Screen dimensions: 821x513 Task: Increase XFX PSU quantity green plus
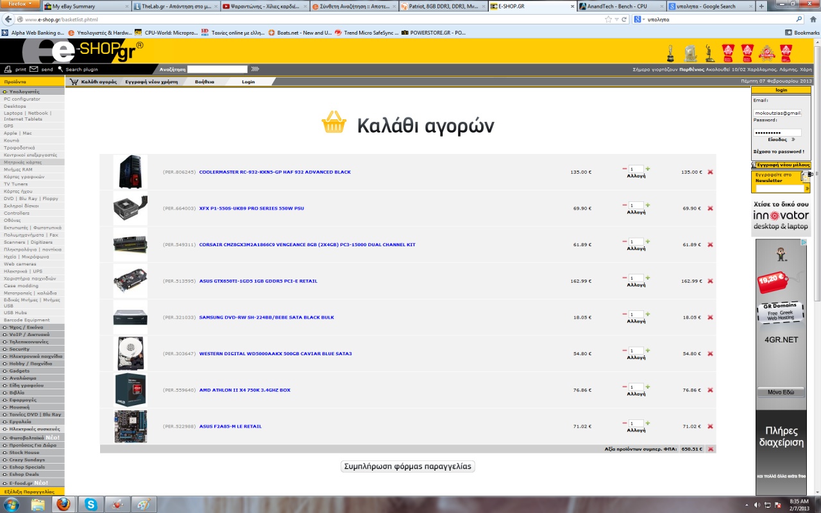click(648, 205)
